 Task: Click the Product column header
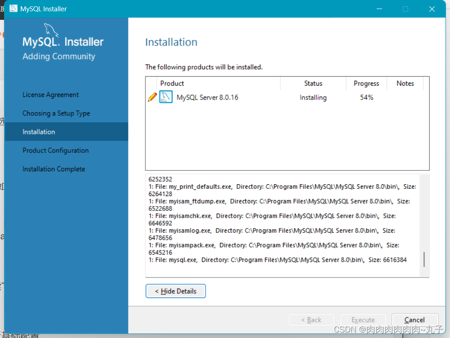tap(172, 83)
